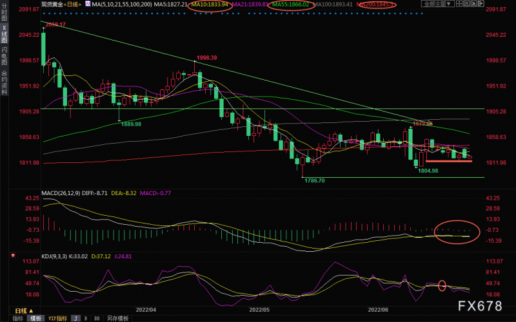Click the red KDJ panel marker icon

coord(13,255)
